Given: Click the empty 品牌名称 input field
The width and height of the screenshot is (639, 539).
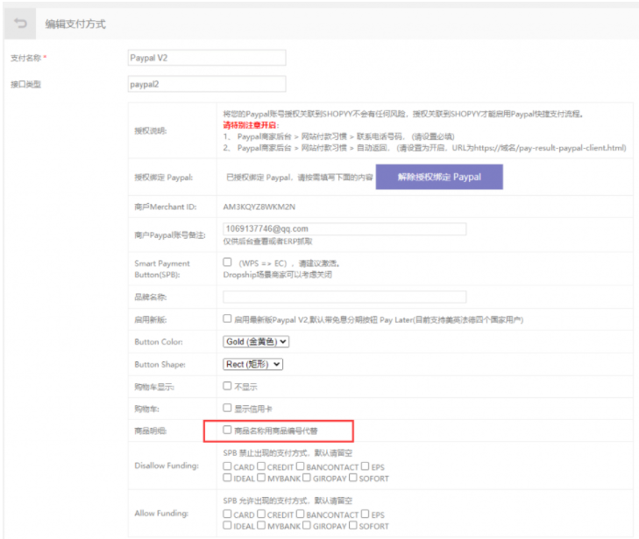Looking at the screenshot, I should coord(344,297).
